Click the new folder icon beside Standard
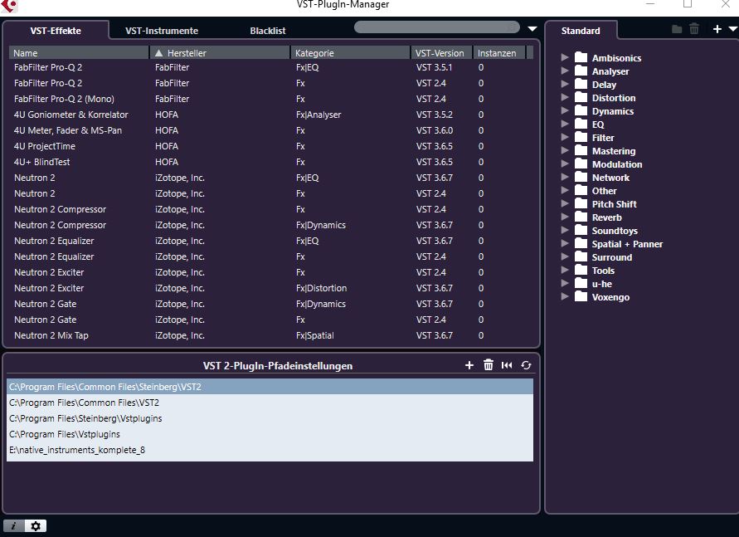 click(677, 30)
